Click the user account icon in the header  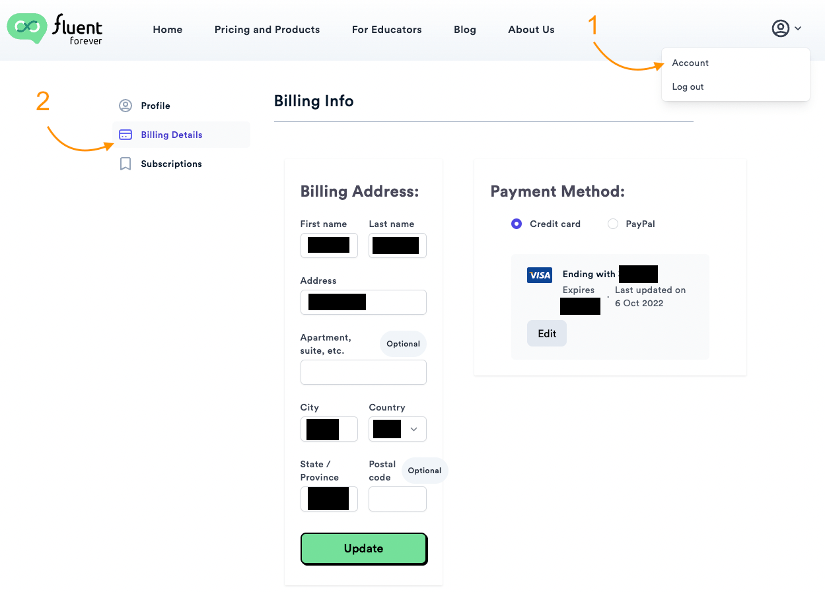[779, 28]
